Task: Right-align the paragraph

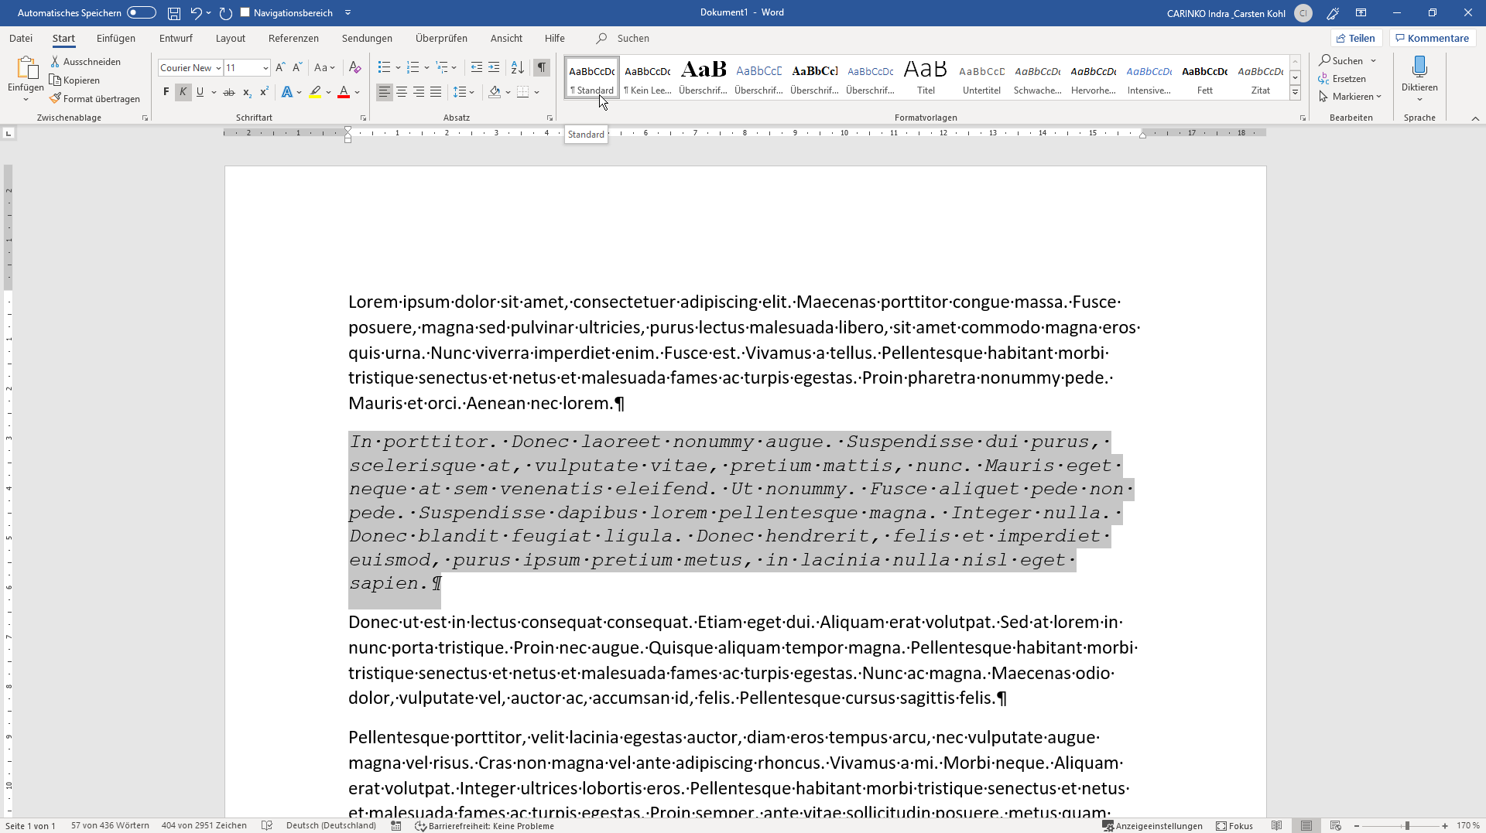Action: pos(419,92)
